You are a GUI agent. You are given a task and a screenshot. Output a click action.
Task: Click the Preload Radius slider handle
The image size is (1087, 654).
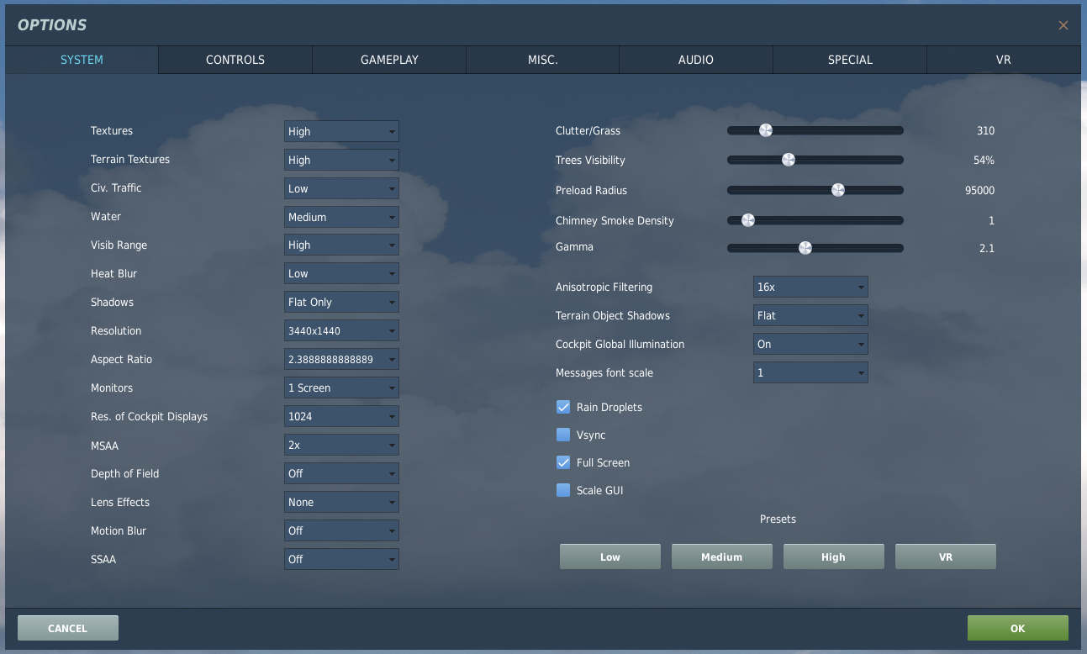[837, 190]
